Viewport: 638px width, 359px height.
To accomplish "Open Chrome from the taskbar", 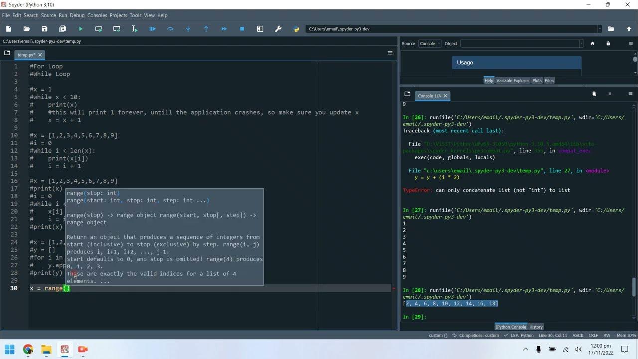I will 28,349.
